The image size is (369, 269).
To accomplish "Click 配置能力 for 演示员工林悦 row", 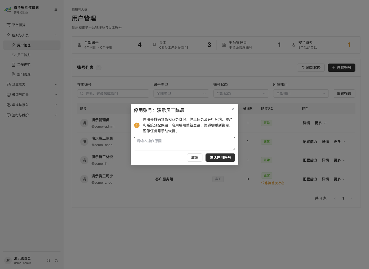I will point(310,160).
